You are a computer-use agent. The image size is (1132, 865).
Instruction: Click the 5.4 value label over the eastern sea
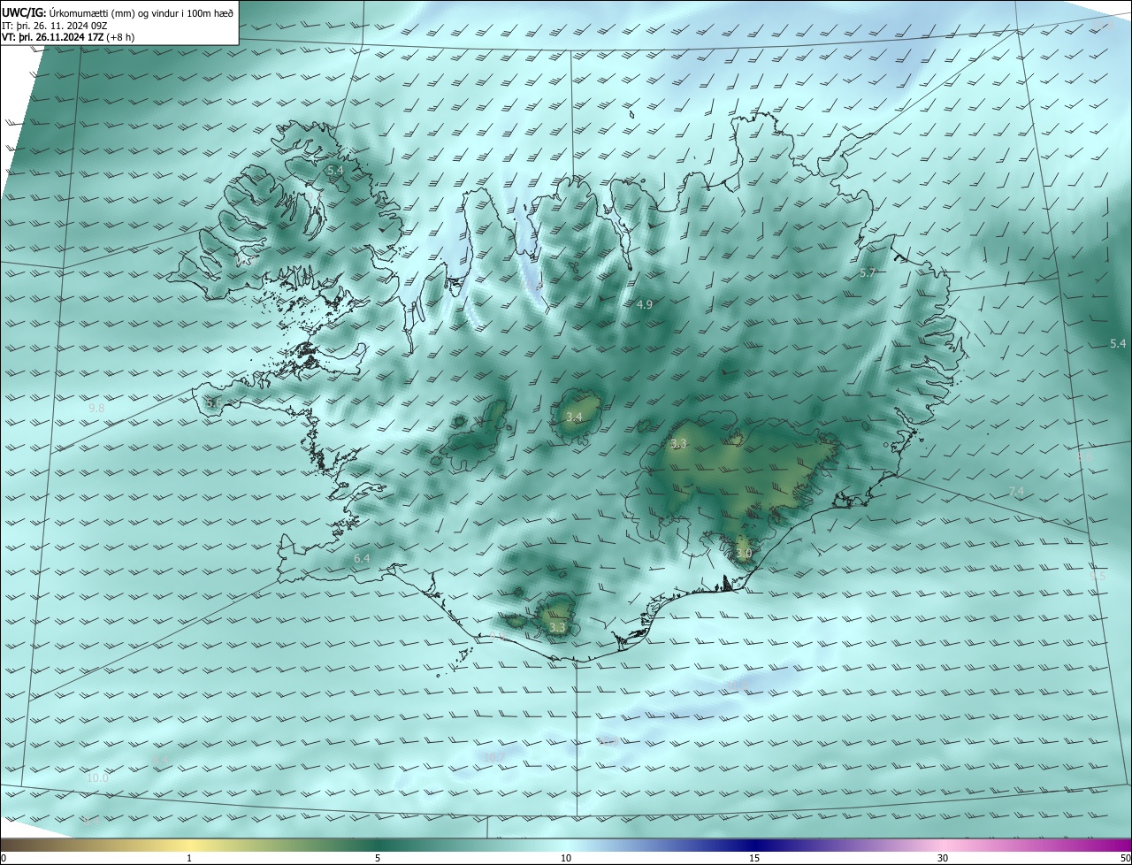click(1118, 343)
